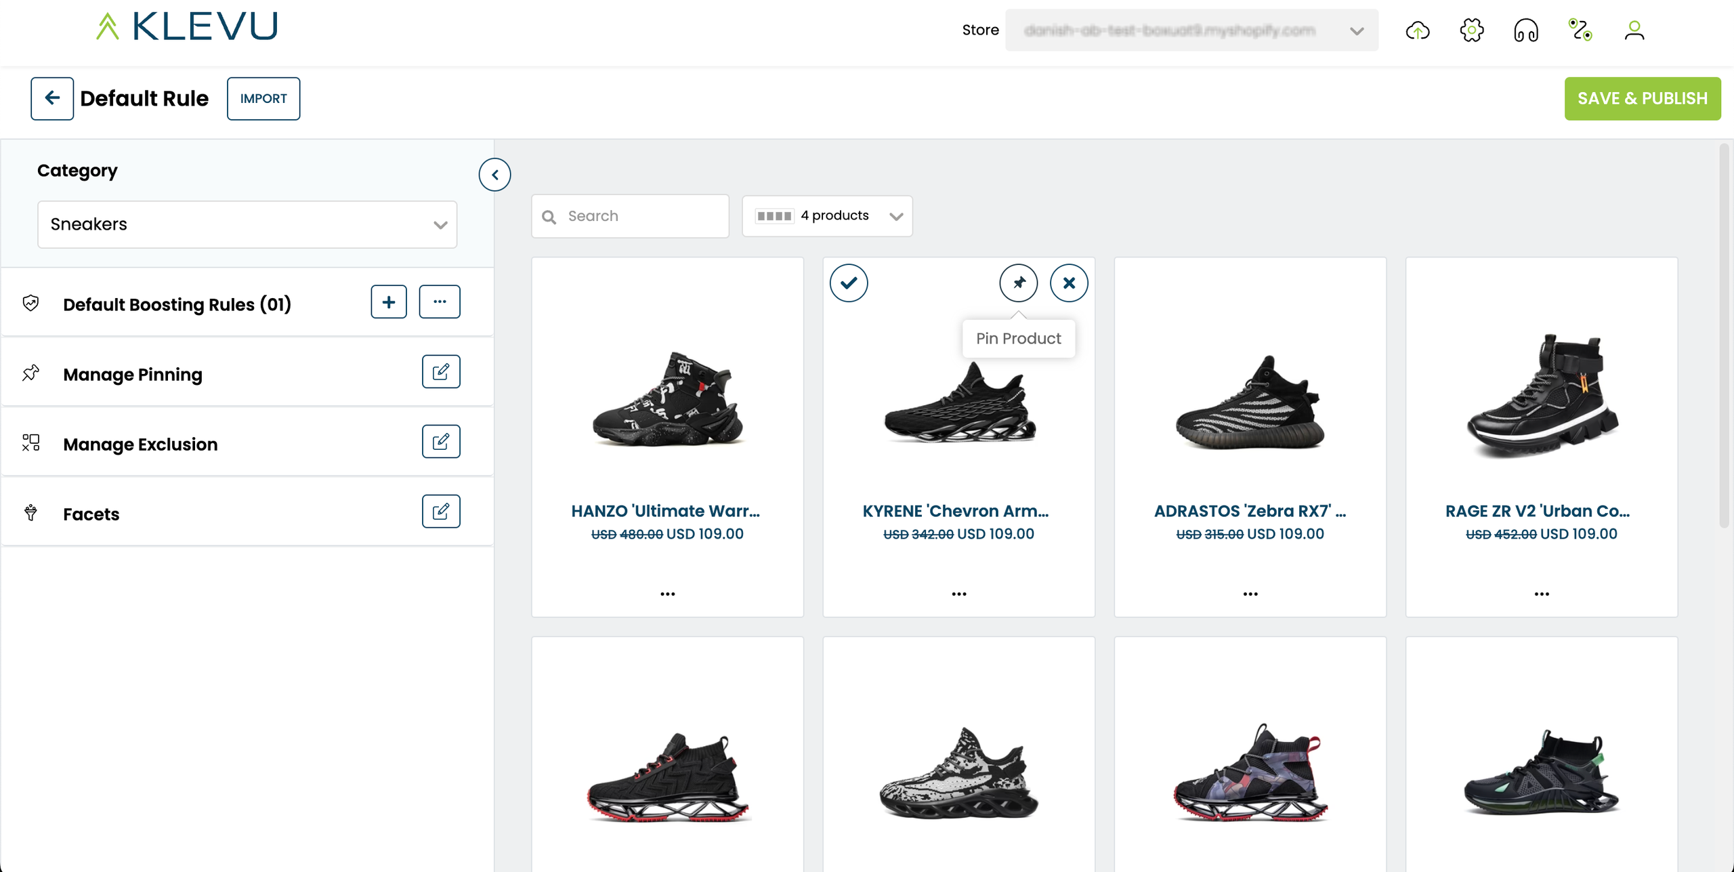Click the edit icon for Facets
The image size is (1734, 872).
(x=441, y=512)
